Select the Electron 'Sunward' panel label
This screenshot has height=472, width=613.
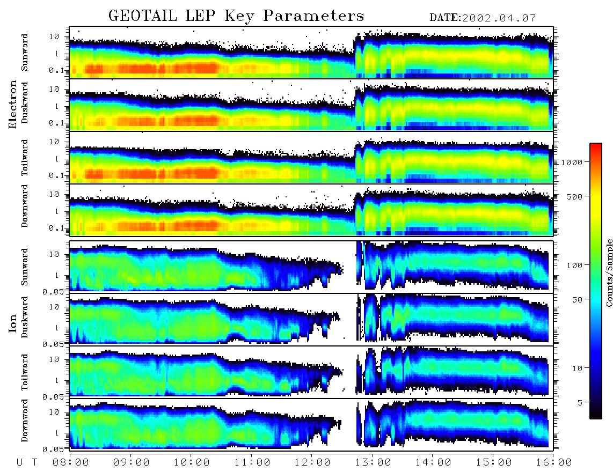coord(25,52)
